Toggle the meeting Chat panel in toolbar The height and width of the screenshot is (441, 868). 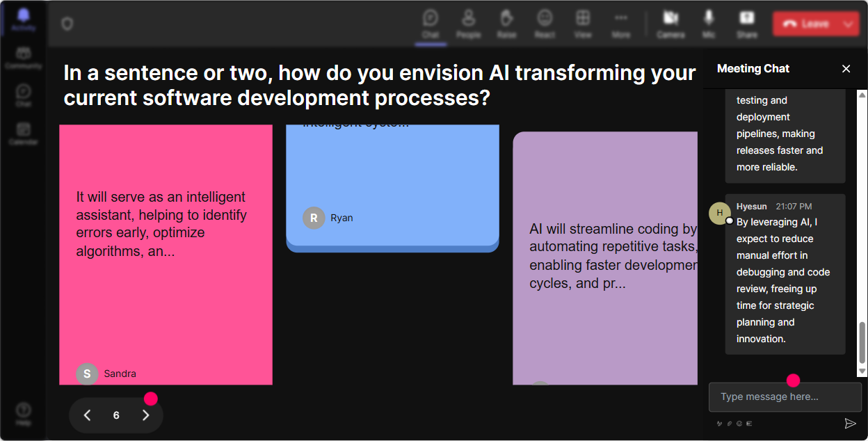(x=431, y=24)
